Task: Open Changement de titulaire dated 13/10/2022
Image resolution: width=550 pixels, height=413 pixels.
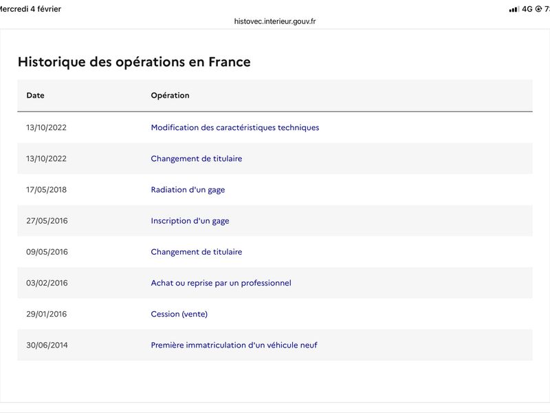Action: pyautogui.click(x=197, y=158)
